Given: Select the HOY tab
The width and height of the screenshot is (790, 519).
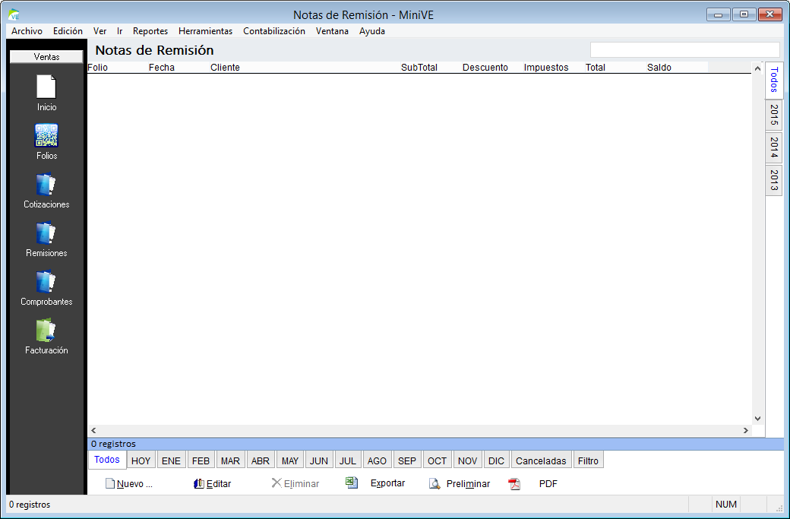Looking at the screenshot, I should pos(141,460).
